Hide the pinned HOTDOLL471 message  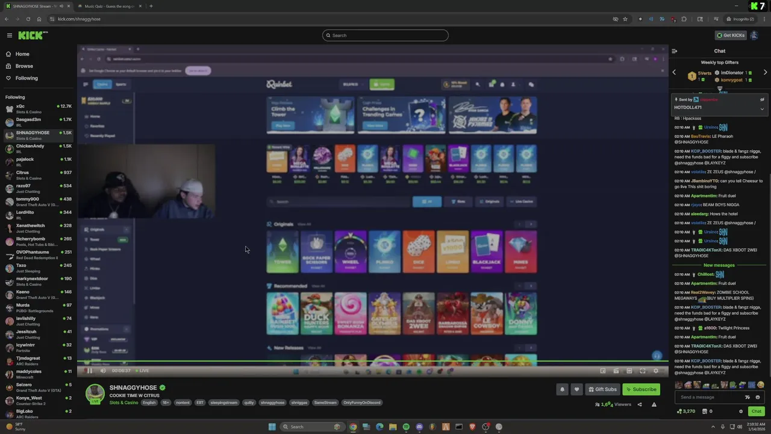click(762, 99)
